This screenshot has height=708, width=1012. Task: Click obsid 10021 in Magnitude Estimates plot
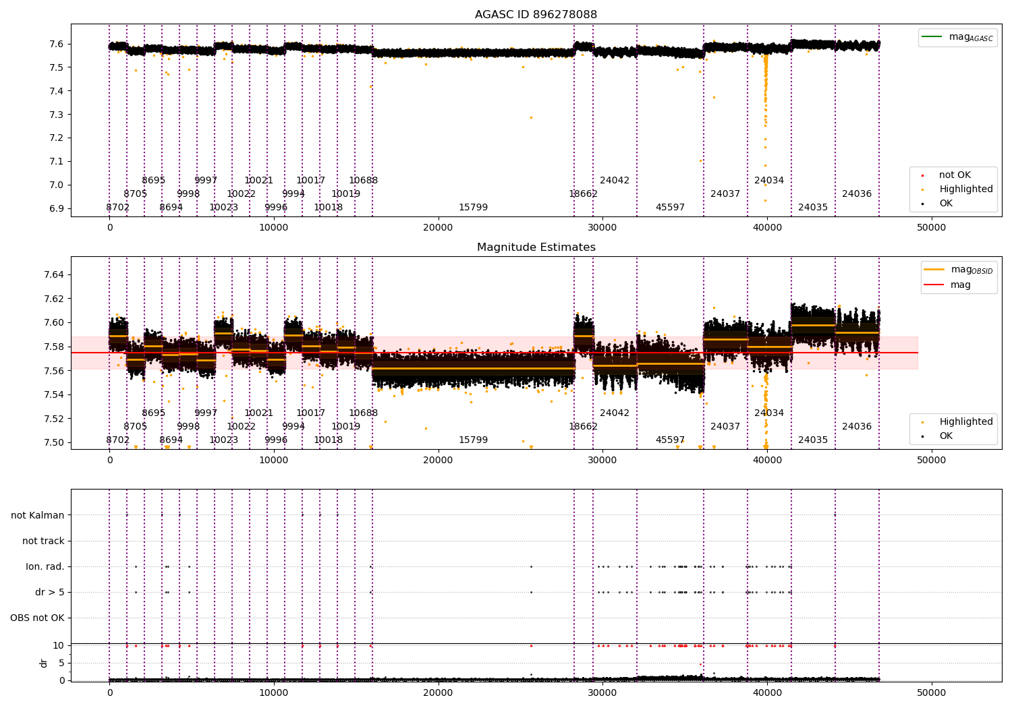tap(259, 413)
